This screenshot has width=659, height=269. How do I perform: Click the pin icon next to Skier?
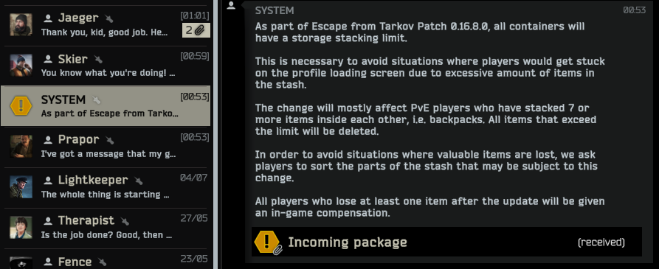[98, 59]
